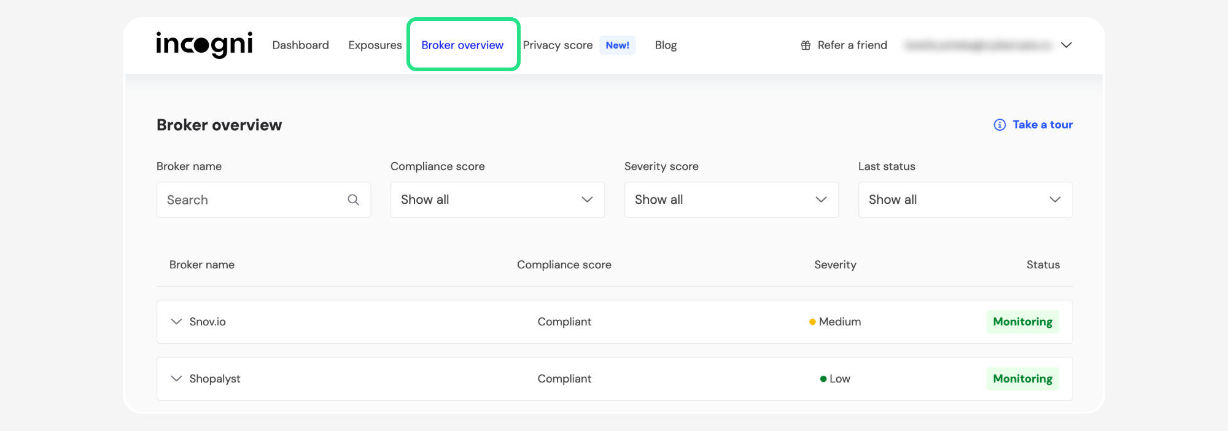This screenshot has width=1228, height=431.
Task: Open the Severity score filter dropdown
Action: [731, 200]
